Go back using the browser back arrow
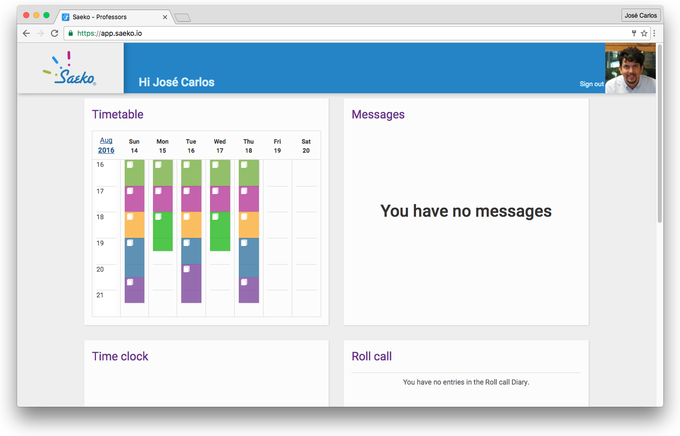Image resolution: width=680 pixels, height=436 pixels. tap(26, 33)
